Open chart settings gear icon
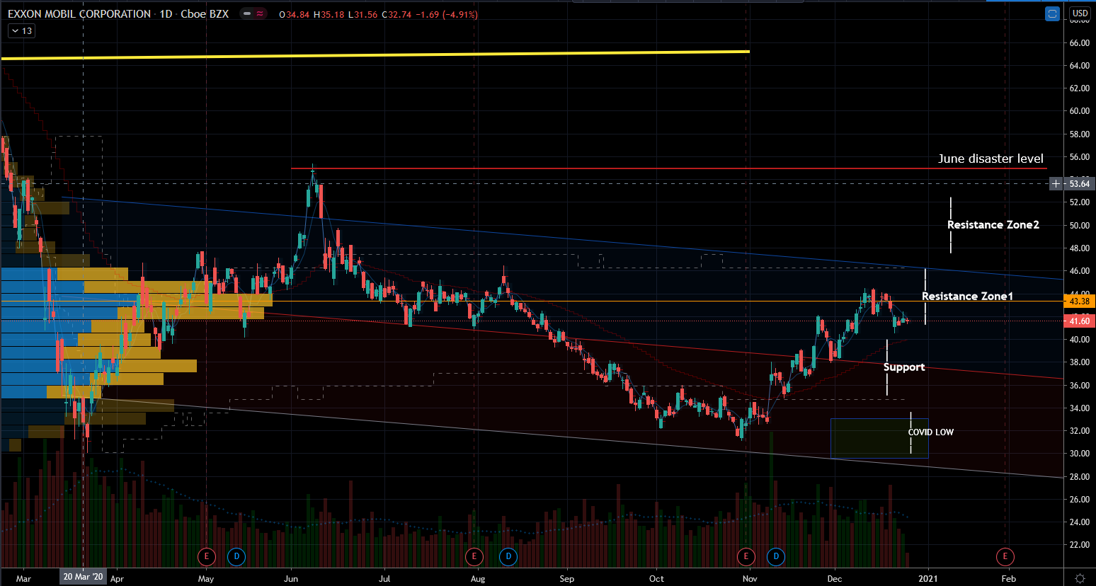The image size is (1096, 586). click(x=1080, y=578)
